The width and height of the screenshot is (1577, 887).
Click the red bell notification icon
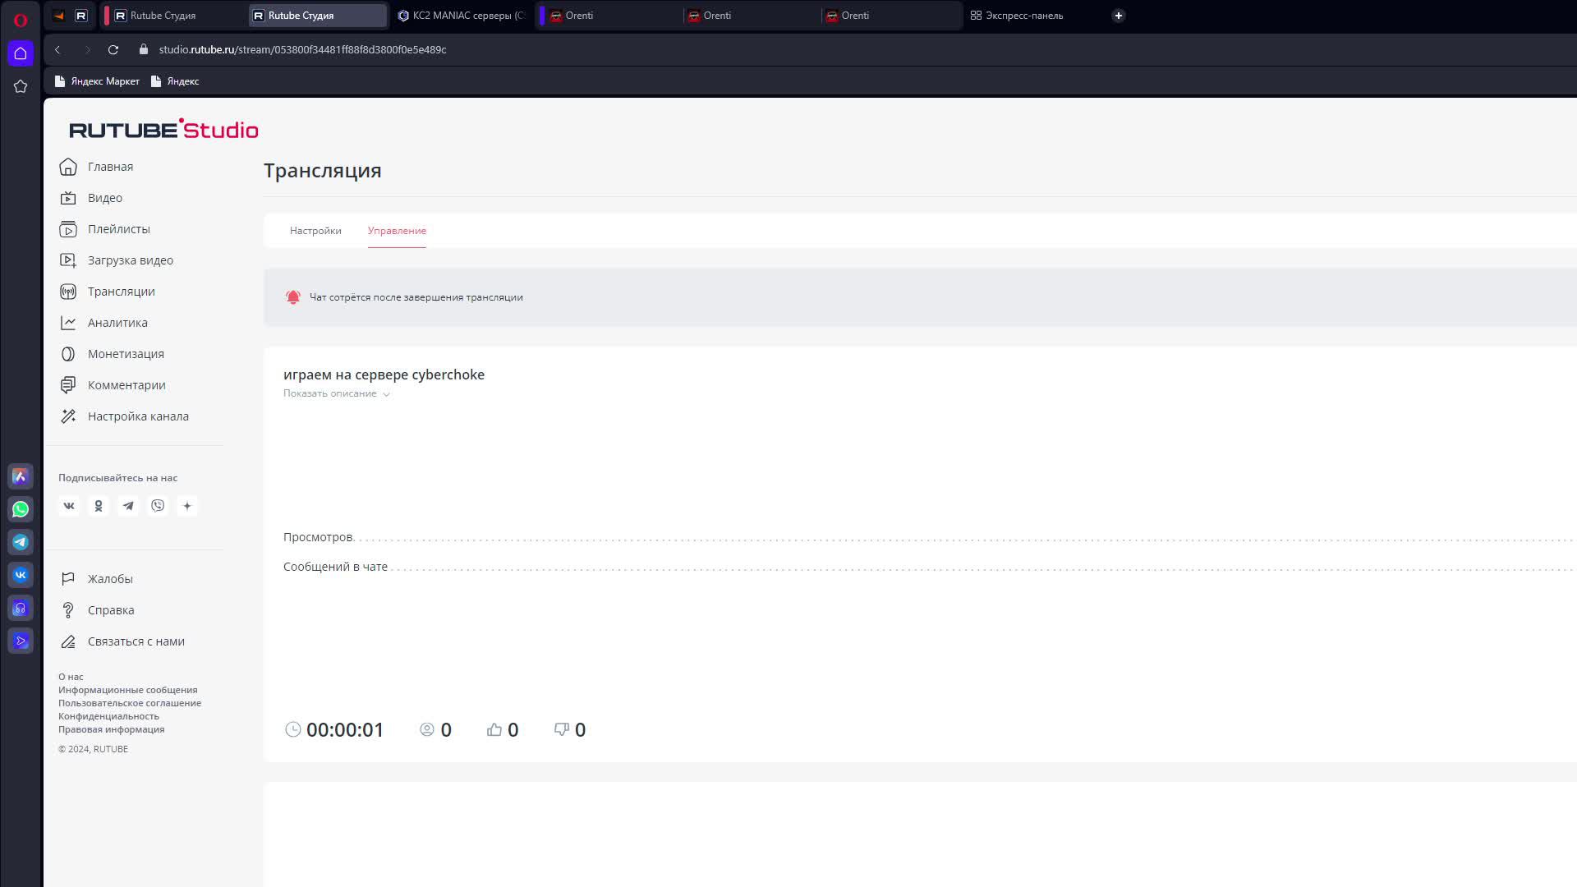[292, 297]
